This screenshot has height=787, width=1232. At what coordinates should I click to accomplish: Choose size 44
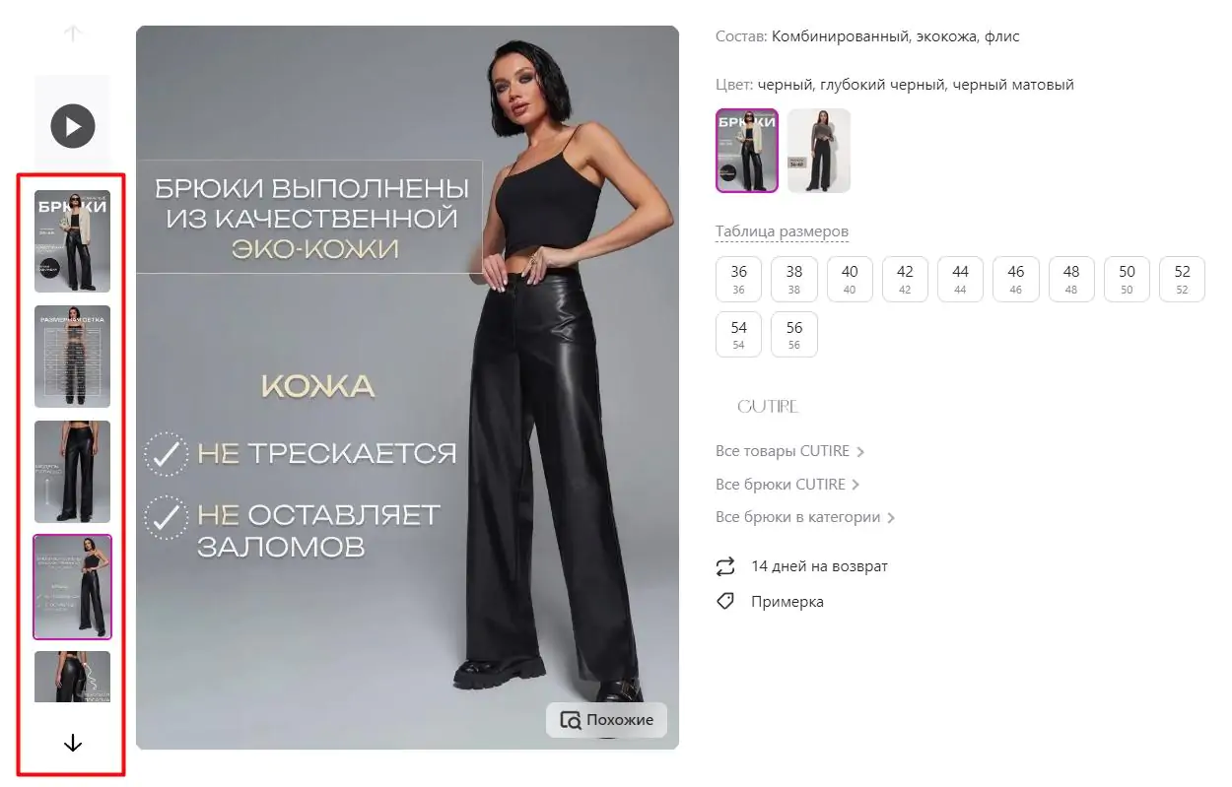pos(960,279)
